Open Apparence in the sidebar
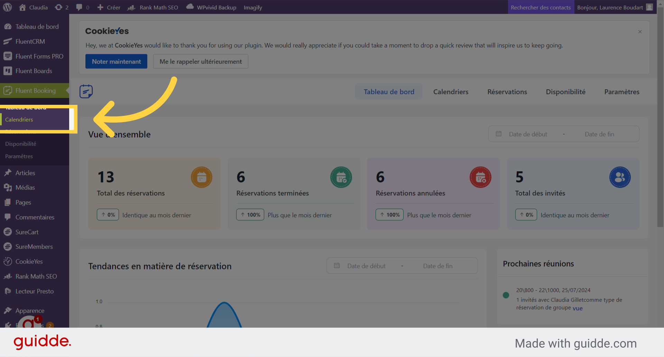The width and height of the screenshot is (664, 357). coord(35,311)
